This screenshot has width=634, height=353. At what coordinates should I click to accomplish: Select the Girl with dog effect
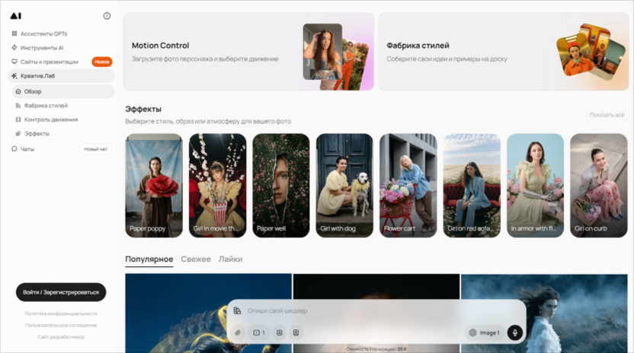pos(344,186)
